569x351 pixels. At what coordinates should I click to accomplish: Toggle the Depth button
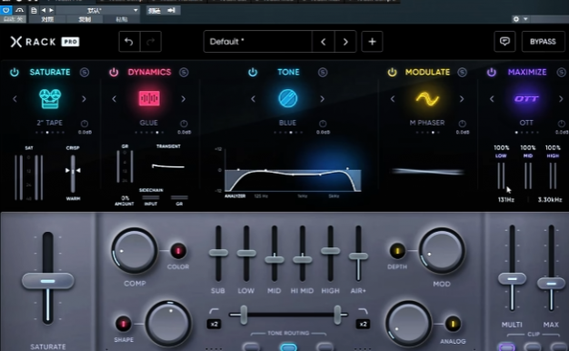coord(397,251)
